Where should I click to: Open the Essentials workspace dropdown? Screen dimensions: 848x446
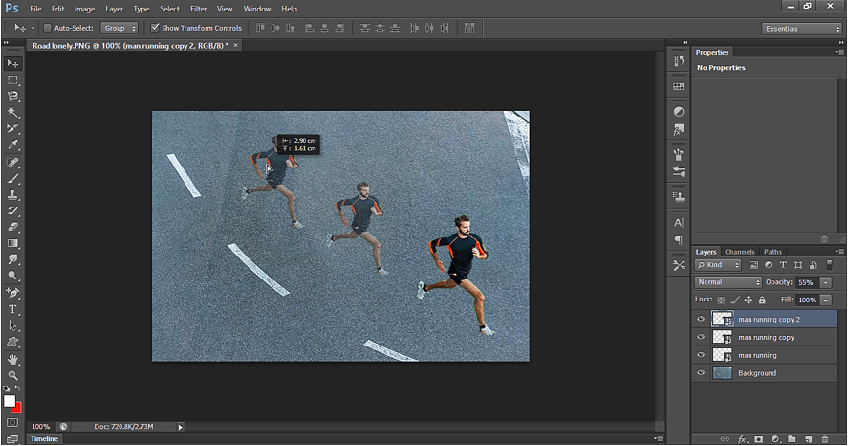[802, 28]
